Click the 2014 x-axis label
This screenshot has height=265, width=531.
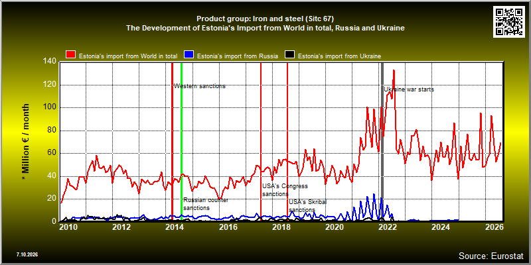(x=175, y=227)
